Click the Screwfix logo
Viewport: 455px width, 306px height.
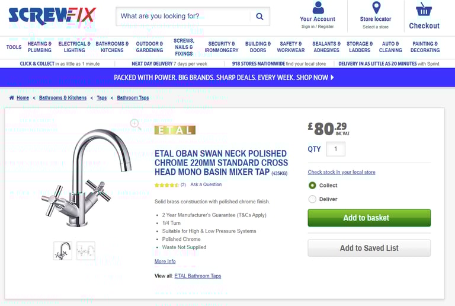[x=52, y=16]
